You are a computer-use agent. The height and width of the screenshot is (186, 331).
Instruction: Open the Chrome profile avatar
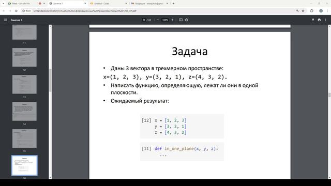[321, 11]
